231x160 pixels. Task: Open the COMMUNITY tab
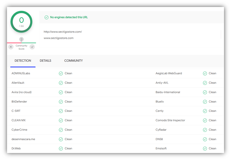point(73,61)
